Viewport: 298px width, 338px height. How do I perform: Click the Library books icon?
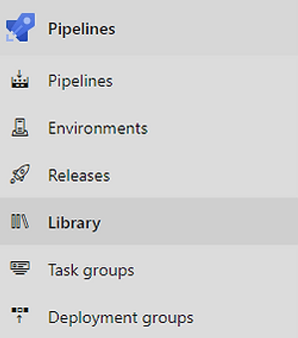click(20, 221)
